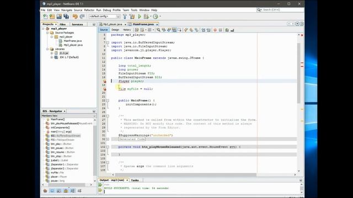
Task: Select the Source view button
Action: [104, 30]
